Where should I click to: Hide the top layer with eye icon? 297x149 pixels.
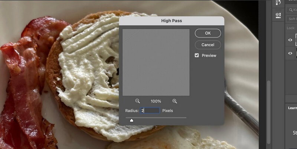[x=291, y=39]
